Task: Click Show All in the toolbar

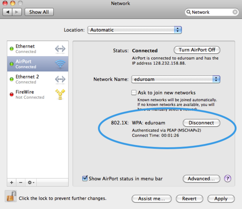Action: (x=39, y=12)
